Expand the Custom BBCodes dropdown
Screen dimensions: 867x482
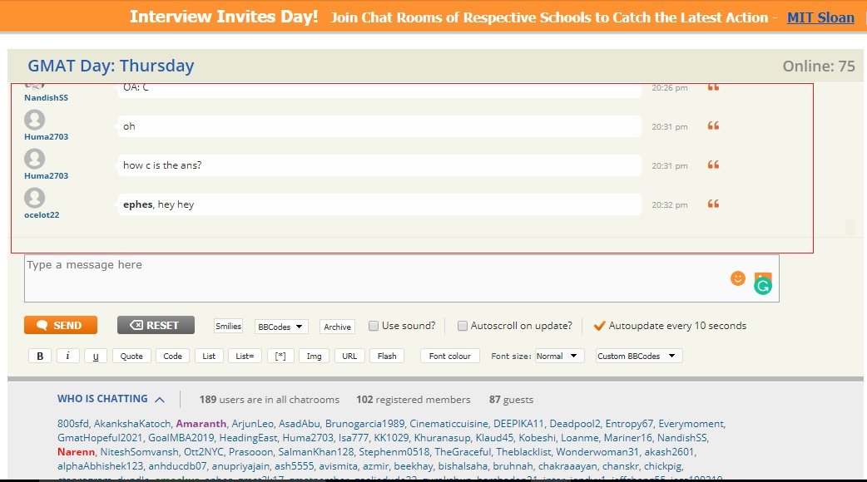[638, 356]
